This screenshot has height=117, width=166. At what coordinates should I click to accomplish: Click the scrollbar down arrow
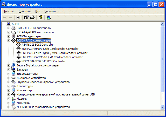coord(162,107)
